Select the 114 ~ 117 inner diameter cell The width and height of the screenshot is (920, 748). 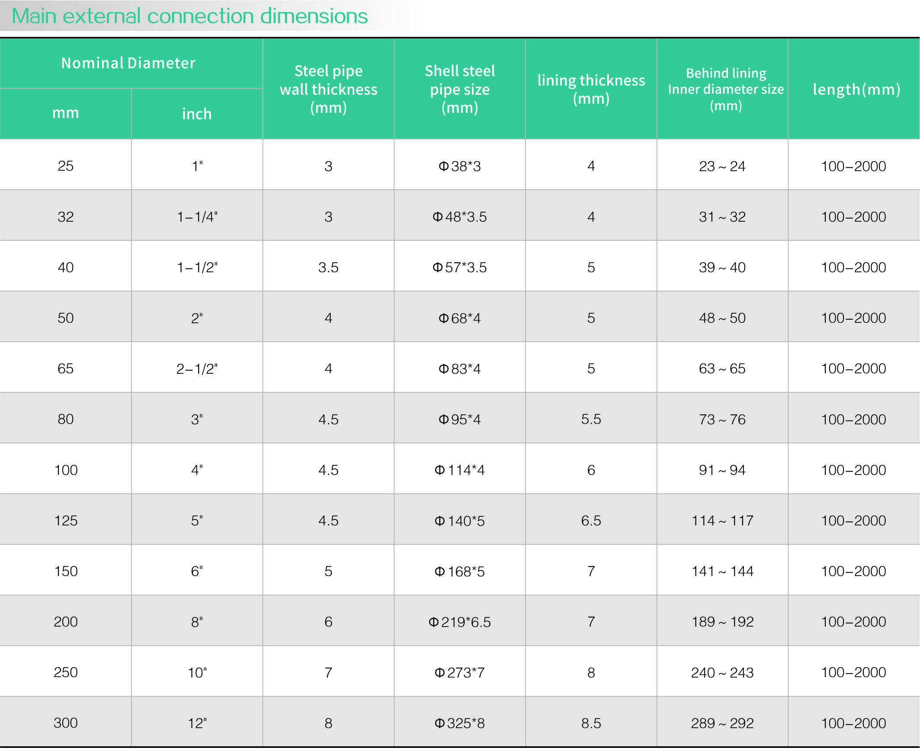click(722, 521)
